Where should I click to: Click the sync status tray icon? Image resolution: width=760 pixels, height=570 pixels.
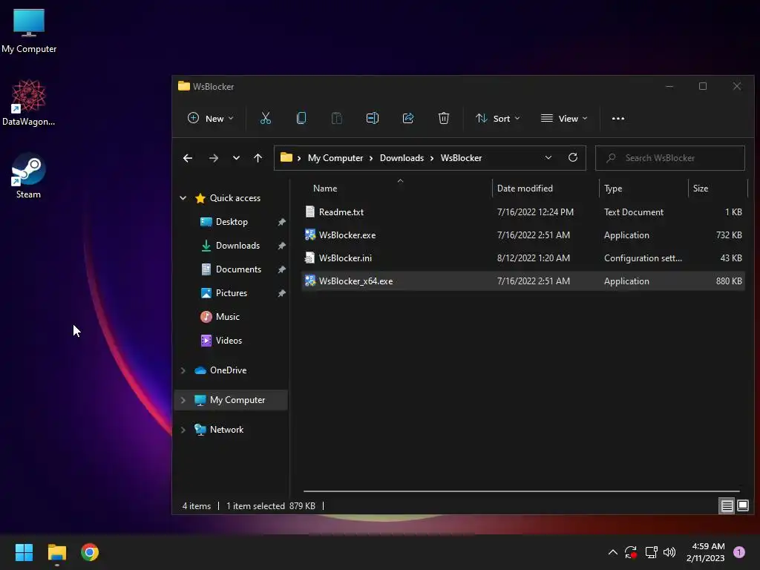click(x=631, y=552)
